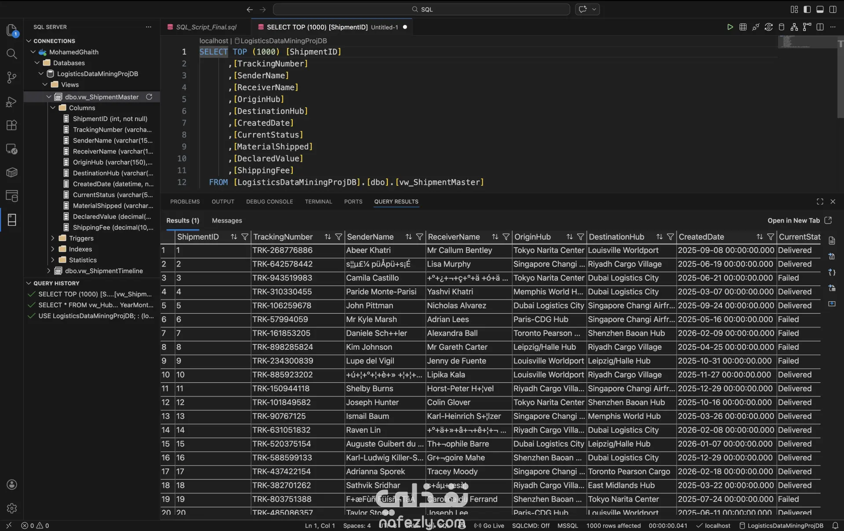The image size is (844, 531).
Task: Toggle sort order on ShipmentID column
Action: (234, 237)
